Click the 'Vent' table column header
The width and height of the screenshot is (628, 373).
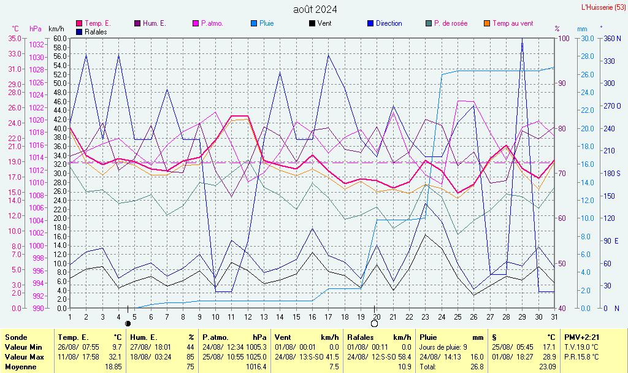point(283,337)
